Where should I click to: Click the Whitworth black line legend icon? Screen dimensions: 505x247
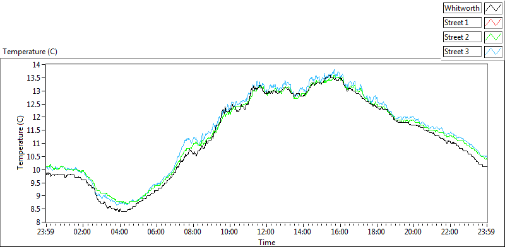(493, 8)
